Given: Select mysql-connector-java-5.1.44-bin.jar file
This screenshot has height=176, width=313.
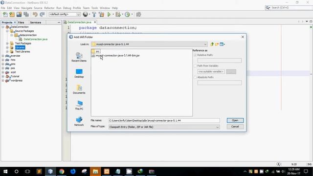Looking at the screenshot, I should click(115, 55).
